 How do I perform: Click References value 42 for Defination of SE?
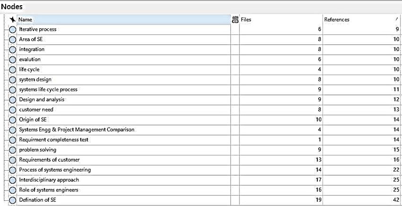396,200
